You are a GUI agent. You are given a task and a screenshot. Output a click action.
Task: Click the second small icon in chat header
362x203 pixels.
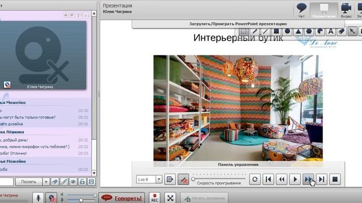(x=72, y=15)
